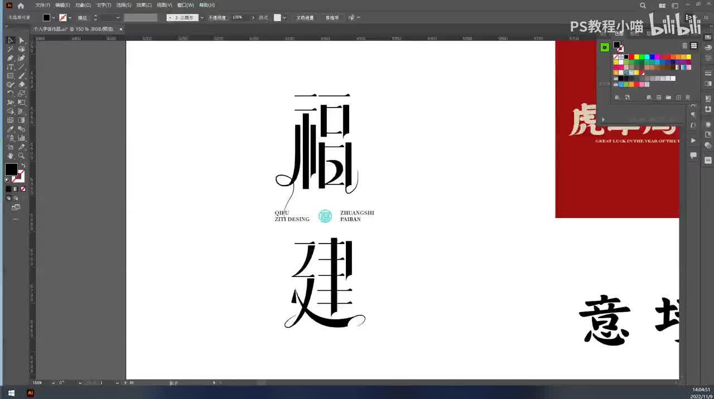Open the Paragraph panel icon in dock

(693, 114)
